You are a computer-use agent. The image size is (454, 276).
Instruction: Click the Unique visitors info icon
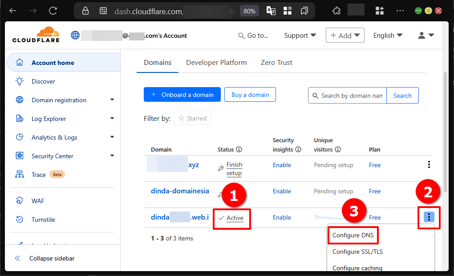click(x=338, y=149)
